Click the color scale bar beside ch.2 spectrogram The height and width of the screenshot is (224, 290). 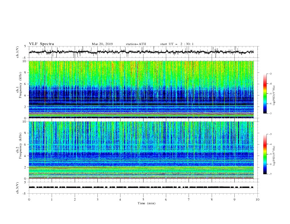(x=265, y=154)
